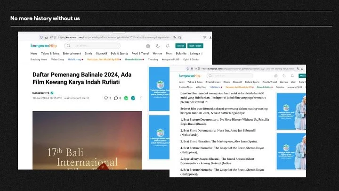Click the padlock icon in the left browser's address bar
339x191 pixels.
point(46,37)
